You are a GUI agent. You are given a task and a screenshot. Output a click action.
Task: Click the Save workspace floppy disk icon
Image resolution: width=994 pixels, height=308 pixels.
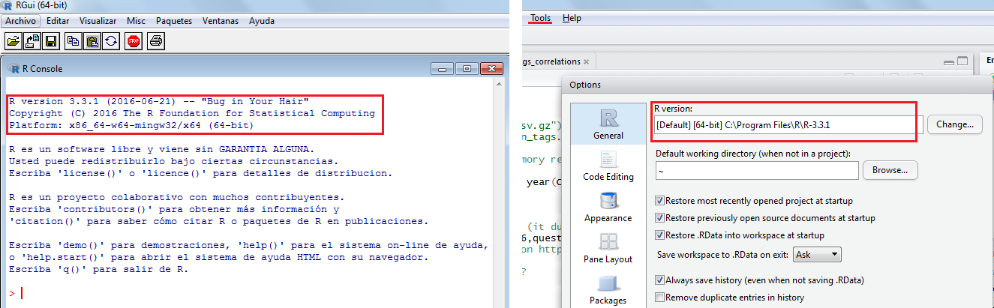point(52,41)
